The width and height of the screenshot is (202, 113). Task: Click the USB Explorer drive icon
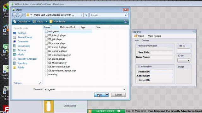point(49,107)
